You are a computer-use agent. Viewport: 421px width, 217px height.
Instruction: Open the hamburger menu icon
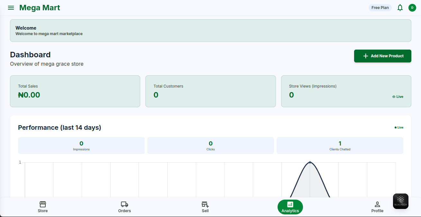11,8
